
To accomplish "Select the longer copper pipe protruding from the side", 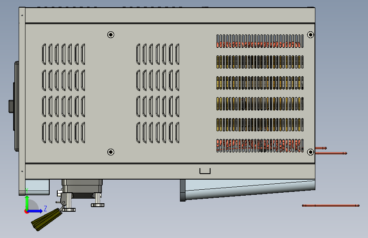I will coord(331,153).
